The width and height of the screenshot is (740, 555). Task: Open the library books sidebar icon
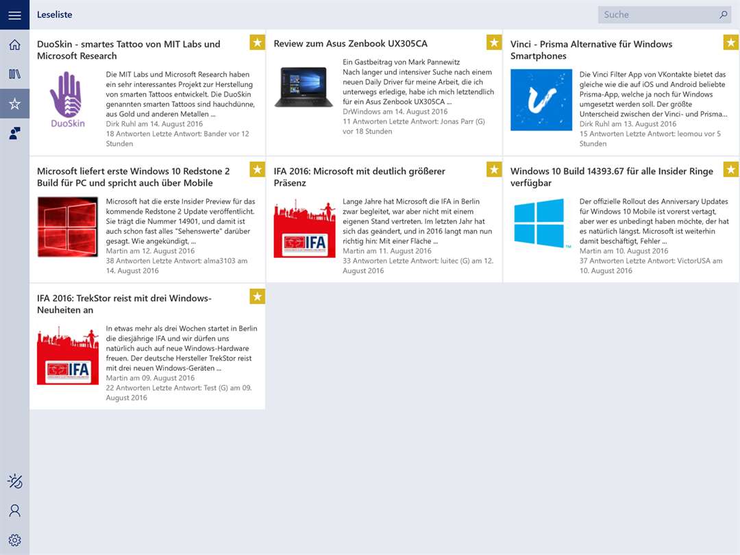14,74
